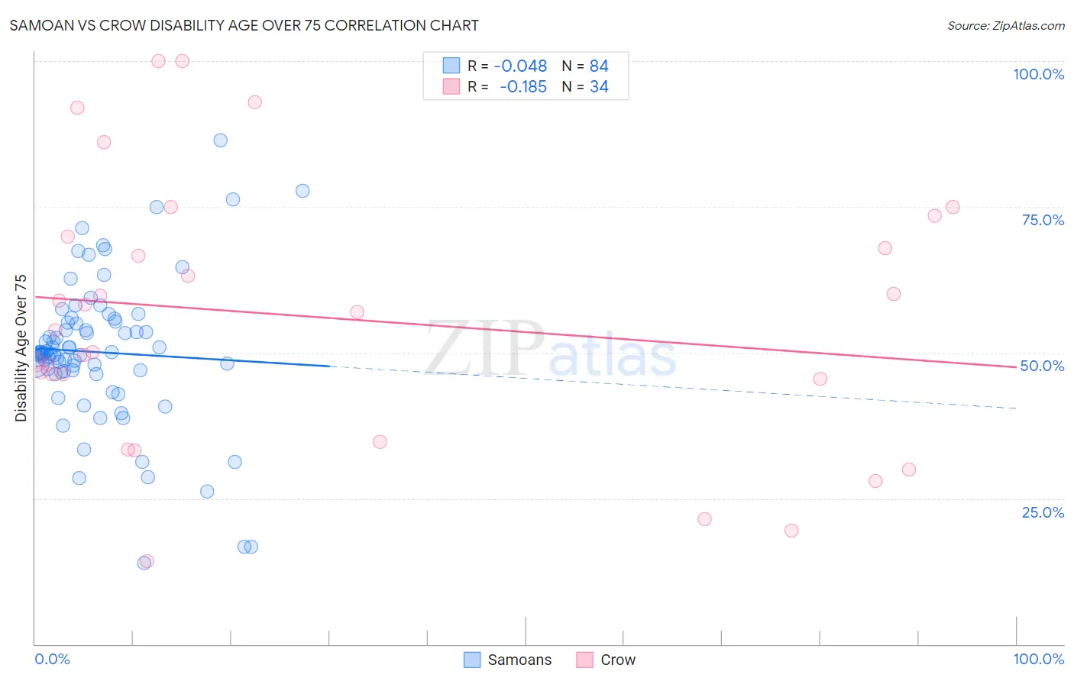The image size is (1074, 681).
Task: Click the blue swatch beside R = -0.048
Action: pyautogui.click(x=451, y=66)
